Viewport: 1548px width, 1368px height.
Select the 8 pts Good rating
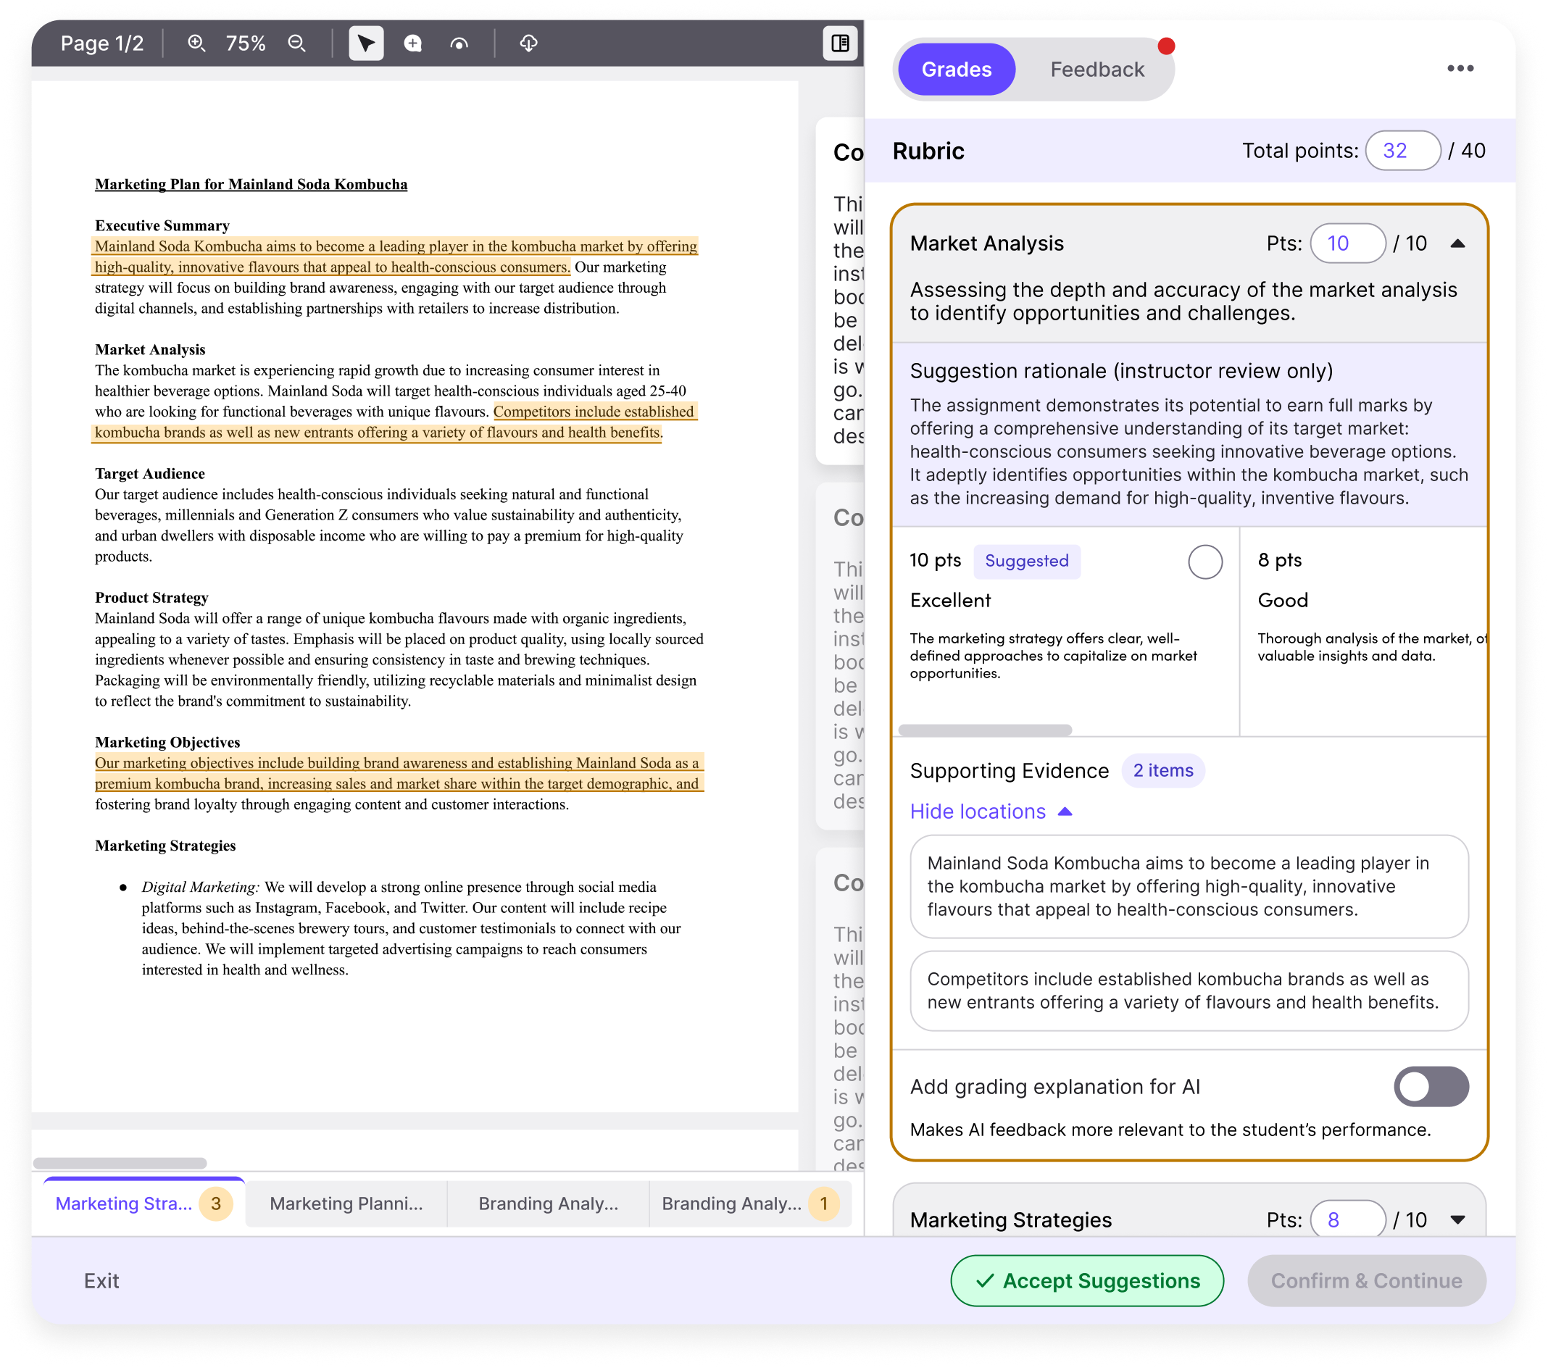point(1363,631)
